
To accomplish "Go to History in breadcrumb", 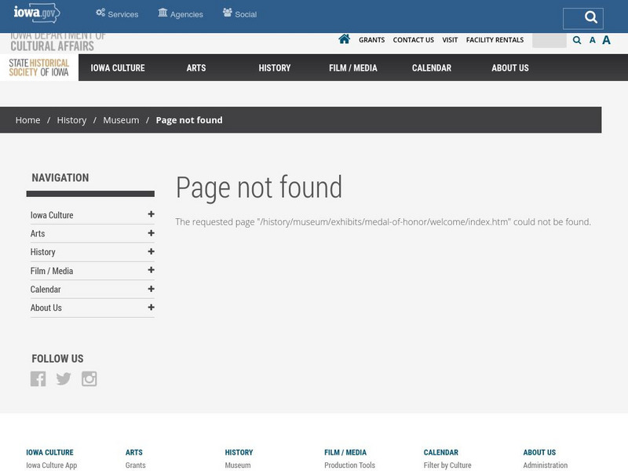I will coord(71,120).
